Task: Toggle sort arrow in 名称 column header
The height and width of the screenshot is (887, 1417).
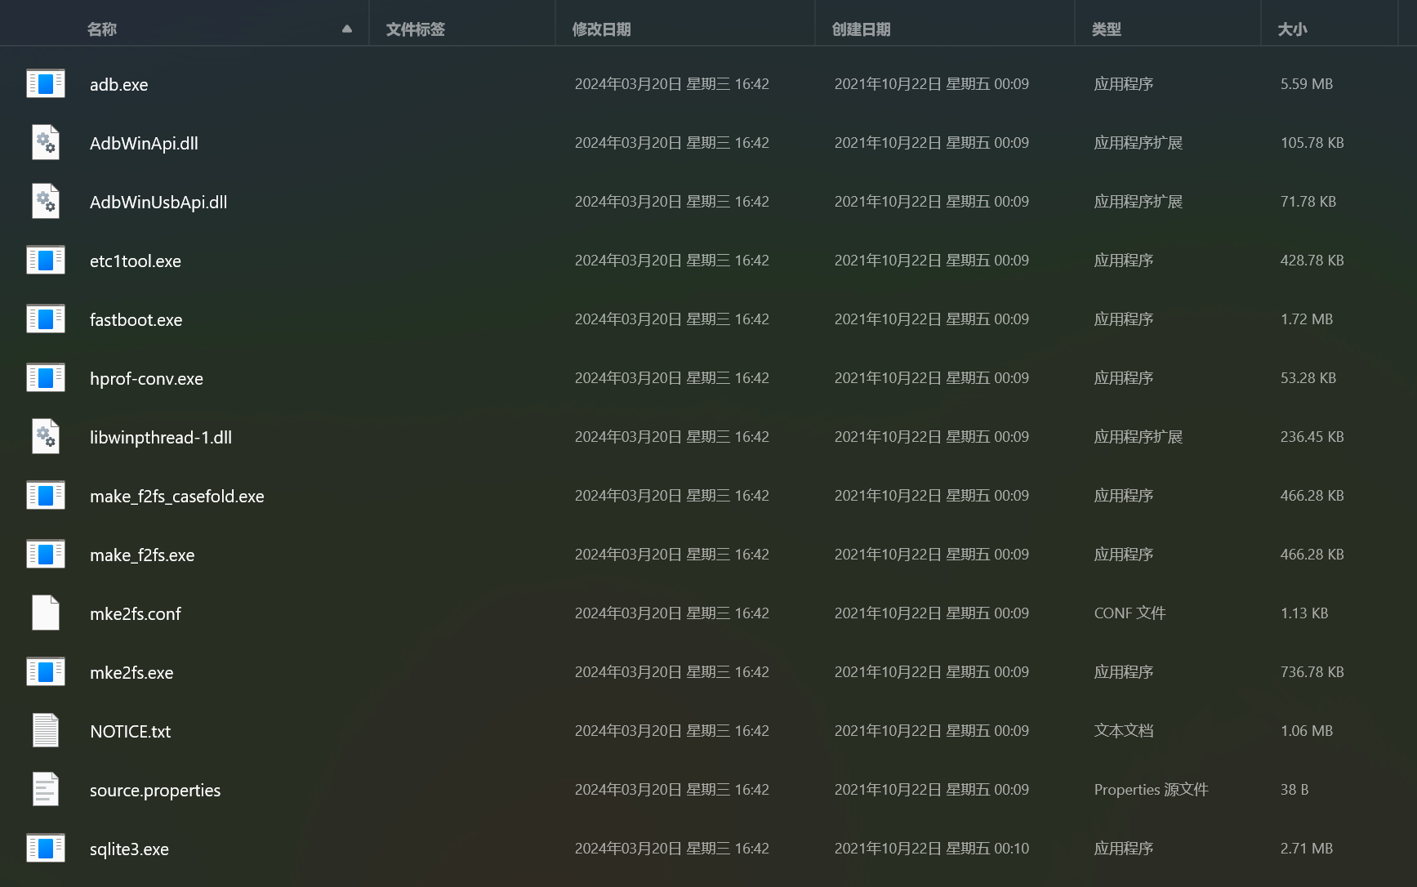Action: 347,29
